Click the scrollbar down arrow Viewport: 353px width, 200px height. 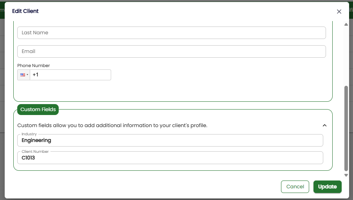[x=346, y=175]
